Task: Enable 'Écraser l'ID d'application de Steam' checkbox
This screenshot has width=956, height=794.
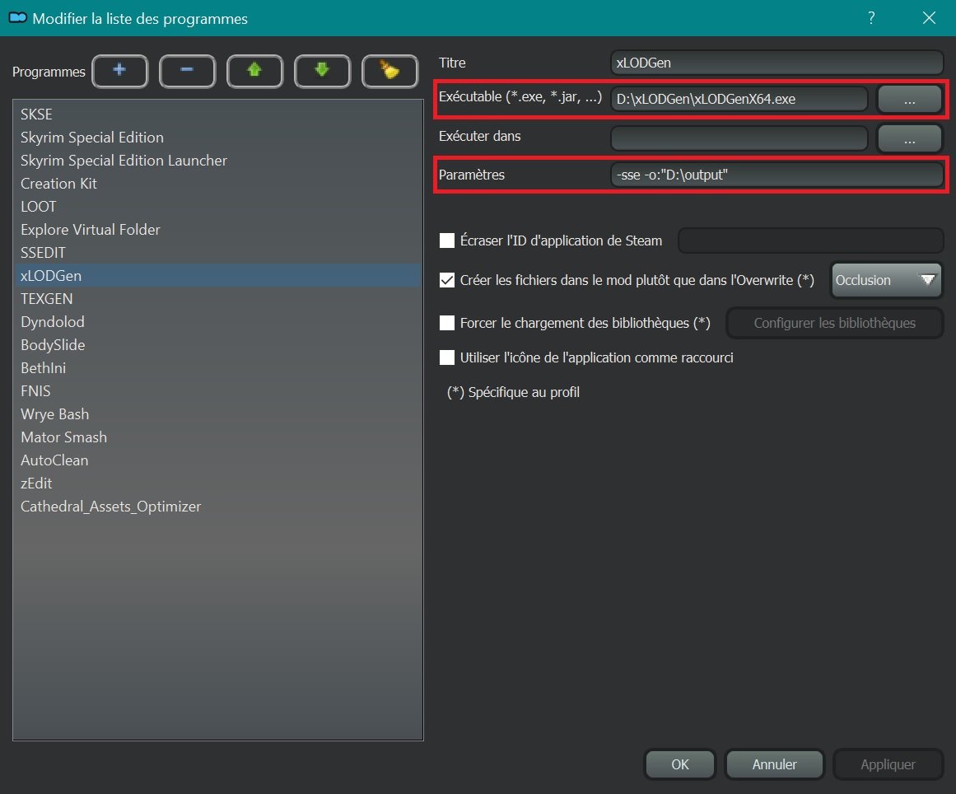Action: [447, 241]
